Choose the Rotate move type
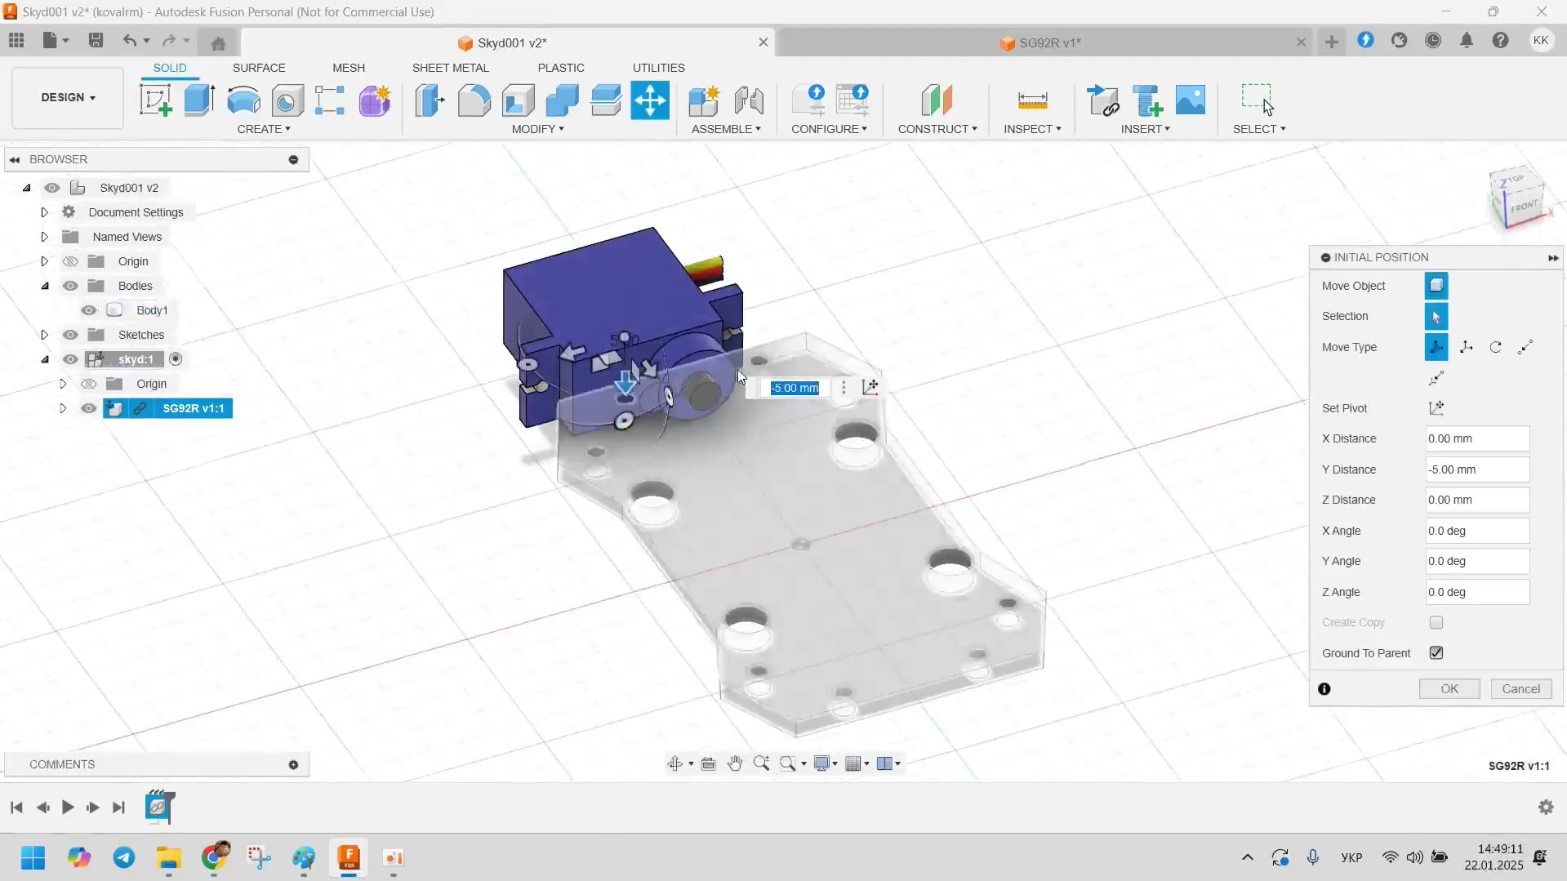The height and width of the screenshot is (881, 1567). click(x=1496, y=347)
